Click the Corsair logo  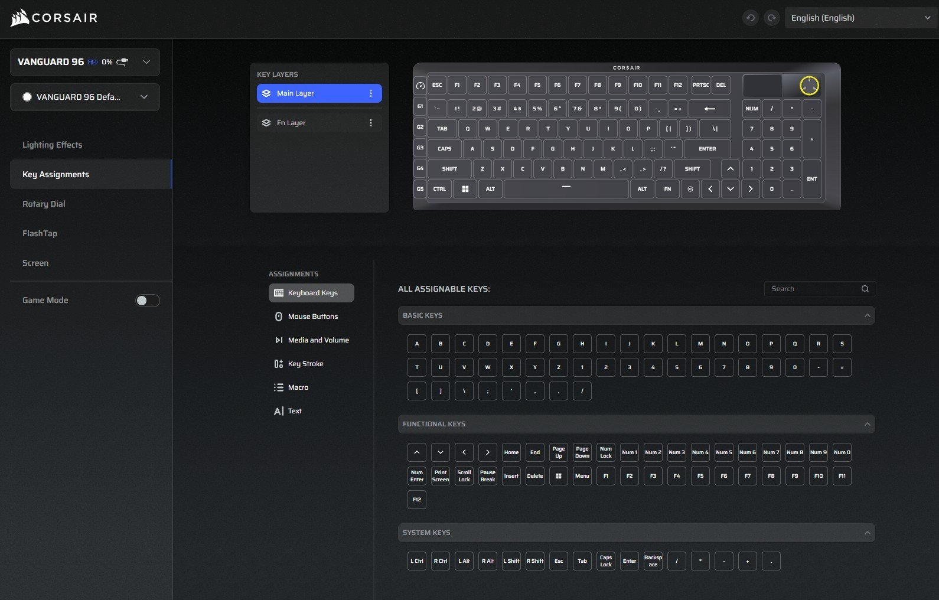(54, 18)
